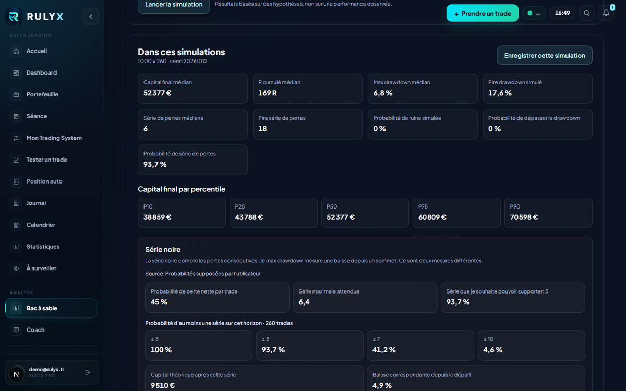Click Pire série de pertes value 18
The image size is (626, 391).
(x=262, y=129)
